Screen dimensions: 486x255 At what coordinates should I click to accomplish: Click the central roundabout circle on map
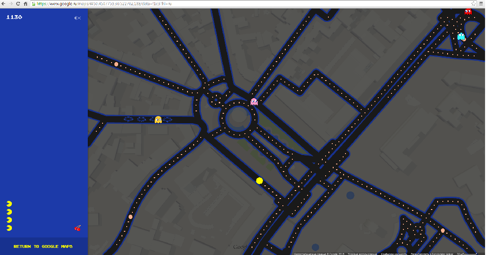tap(238, 118)
